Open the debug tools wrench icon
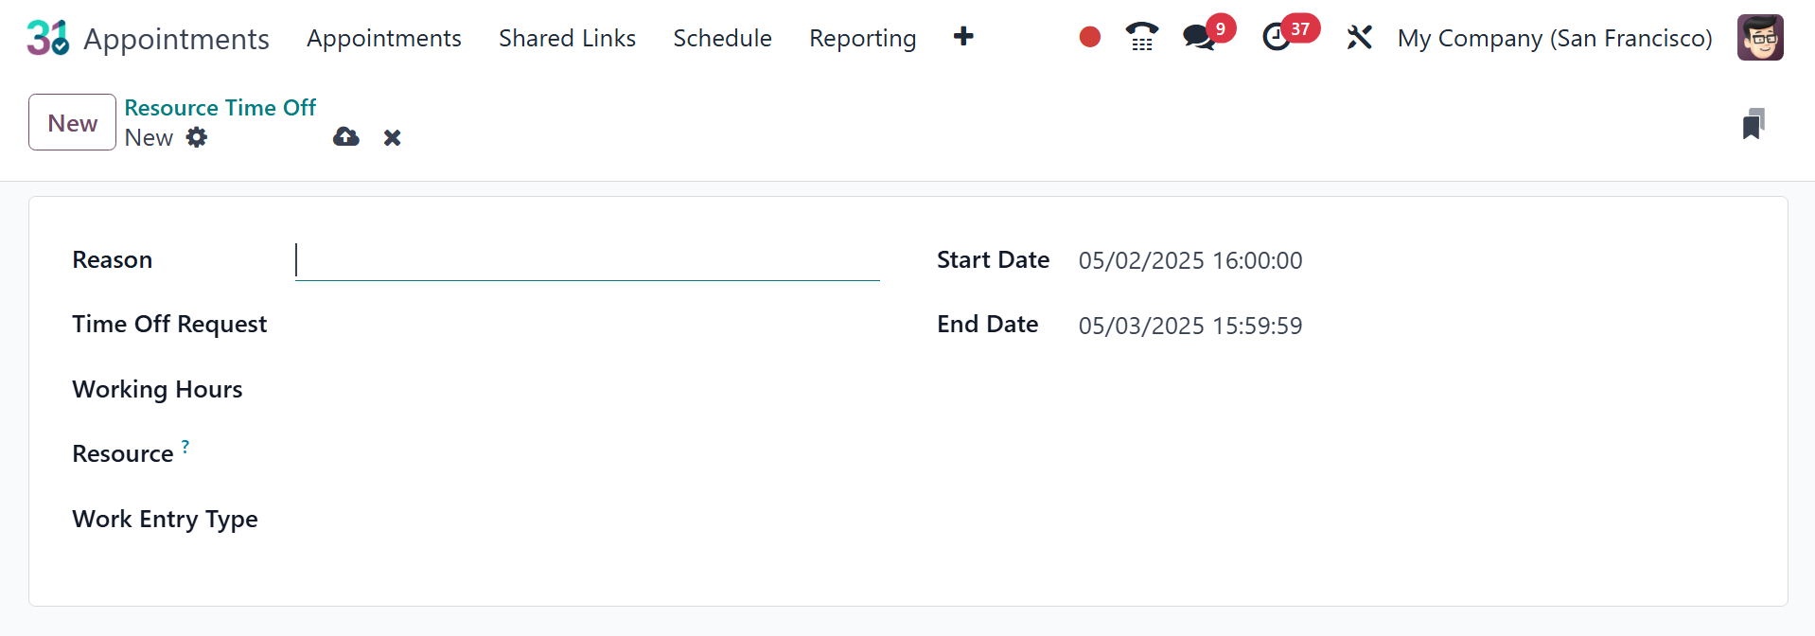This screenshot has width=1815, height=636. click(x=1359, y=38)
